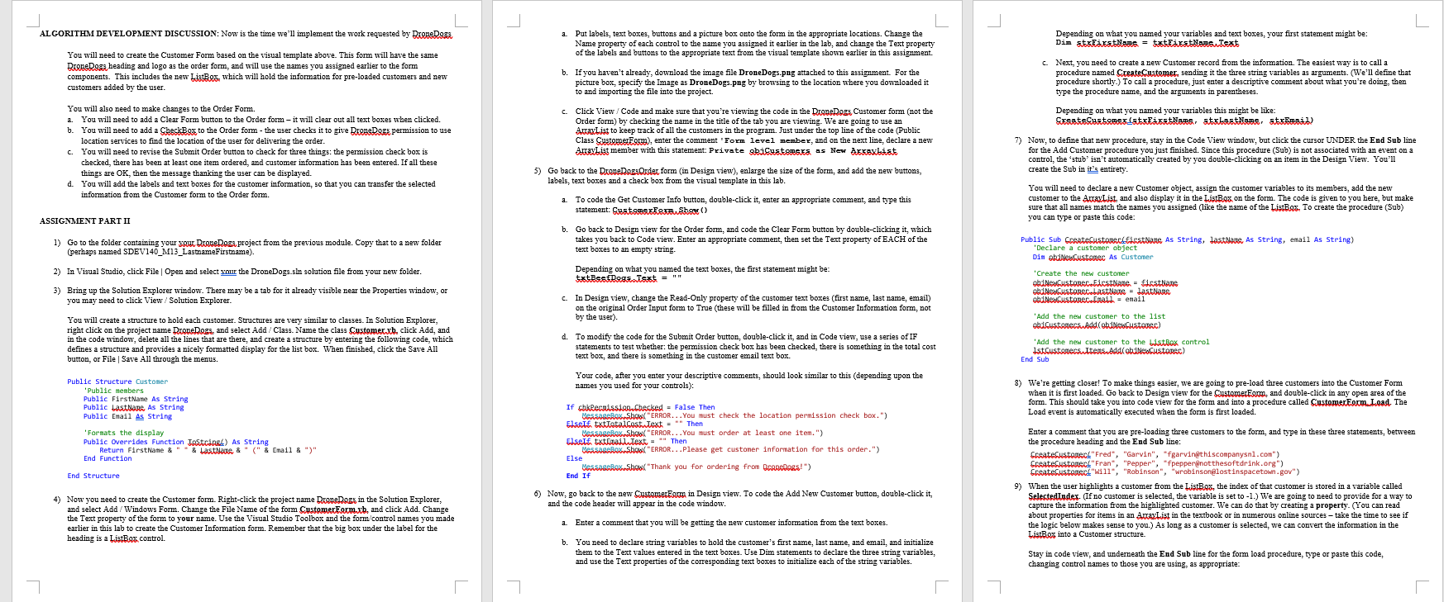Click 'If chkPermission.Checked = False Then' line
Image resolution: width=1444 pixels, height=602 pixels.
point(640,407)
